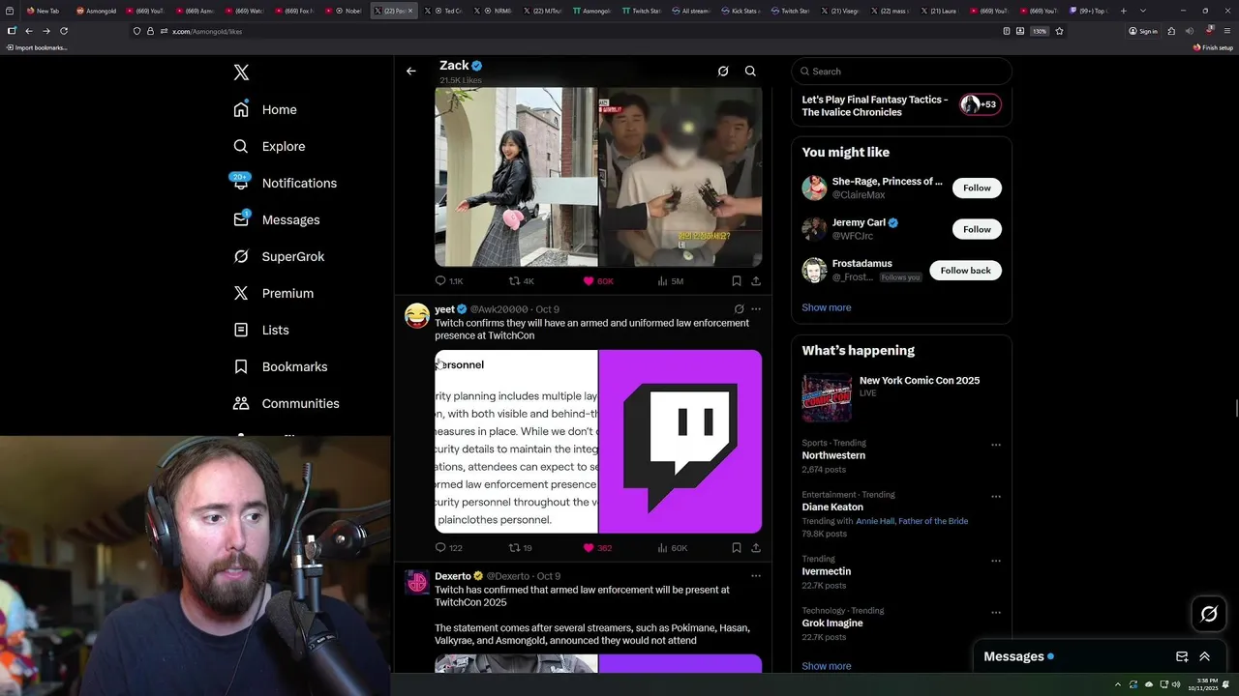The image size is (1239, 696).
Task: Open more options for Ivermectin trend
Action: tap(996, 561)
